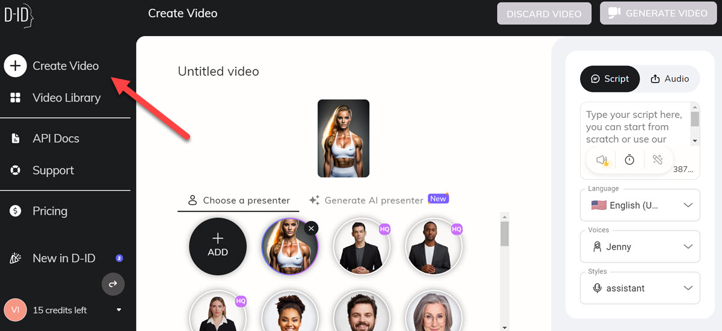722x331 pixels.
Task: Click the presenter list scroll up arrow
Action: coord(505,216)
